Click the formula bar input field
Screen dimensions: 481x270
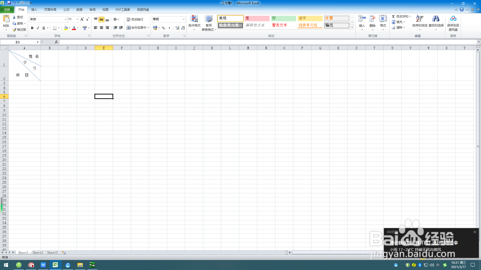tap(268, 42)
